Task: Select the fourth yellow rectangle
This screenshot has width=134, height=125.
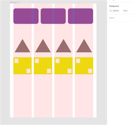Action: tap(84, 66)
